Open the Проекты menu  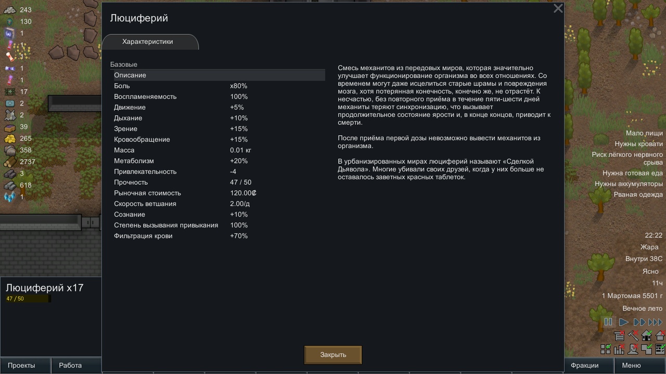click(x=22, y=365)
